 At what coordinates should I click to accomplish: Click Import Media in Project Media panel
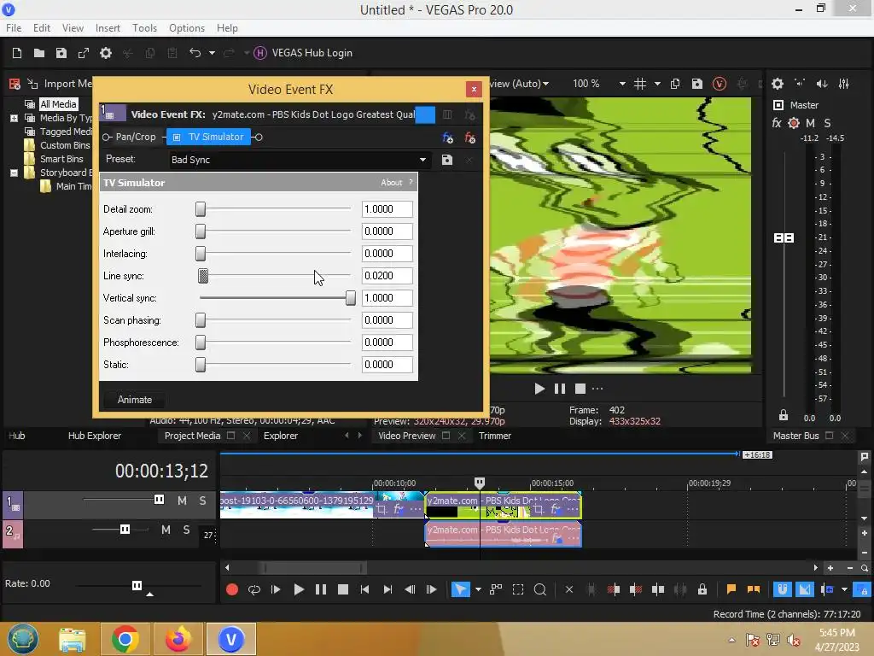[x=61, y=84]
